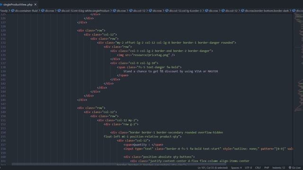Click the div.container-fluid breadcrumb symbol icon
The image size is (303, 170).
pyautogui.click(x=13, y=11)
